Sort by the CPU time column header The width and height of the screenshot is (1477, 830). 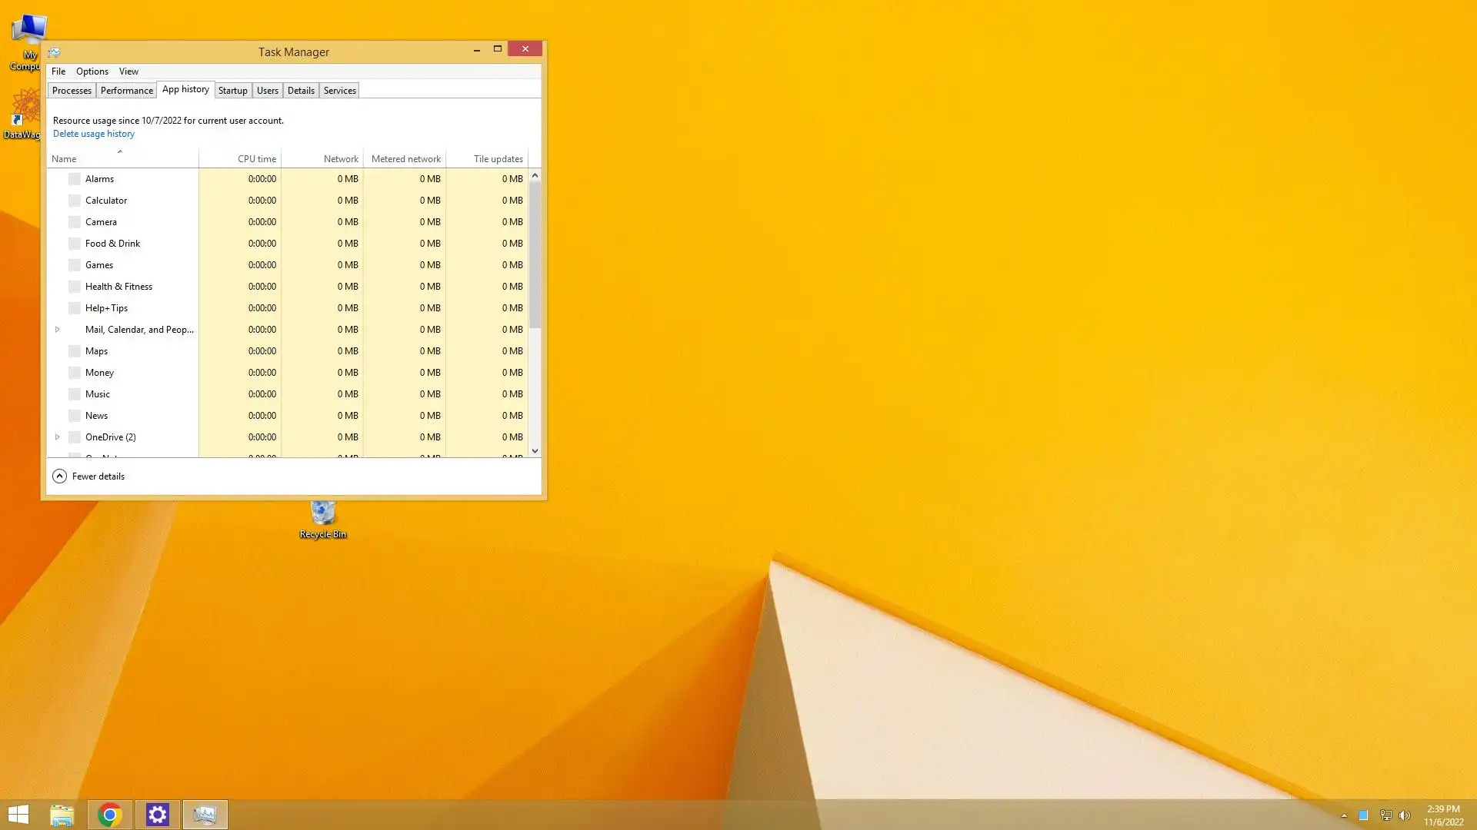(256, 159)
